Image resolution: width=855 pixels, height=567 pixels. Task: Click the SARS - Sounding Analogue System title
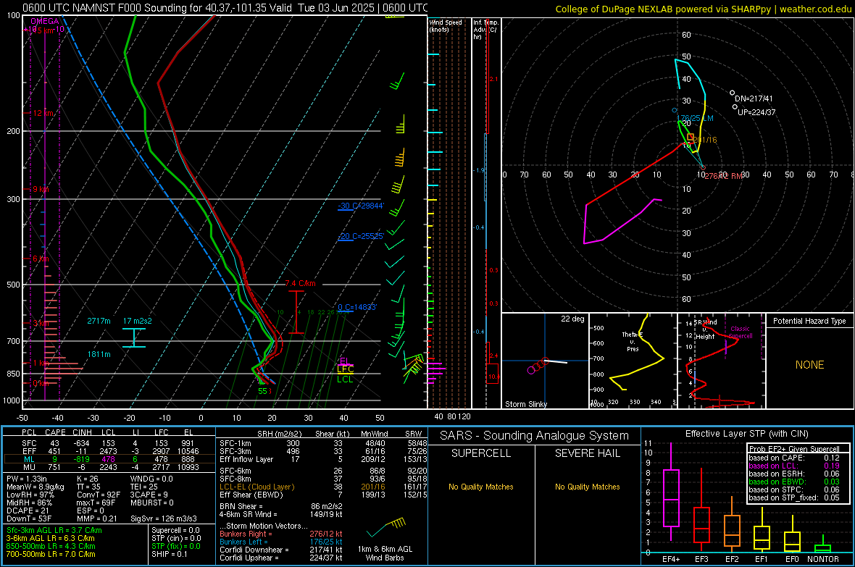pyautogui.click(x=535, y=436)
